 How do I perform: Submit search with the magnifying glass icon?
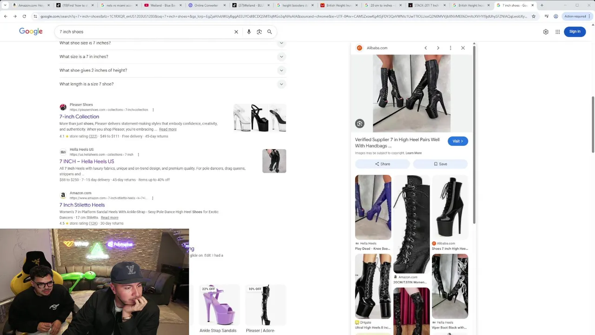[x=269, y=32]
